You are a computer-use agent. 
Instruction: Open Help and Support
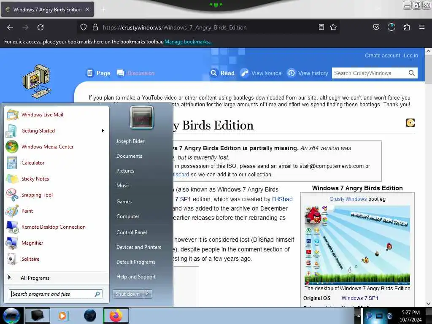pyautogui.click(x=136, y=277)
